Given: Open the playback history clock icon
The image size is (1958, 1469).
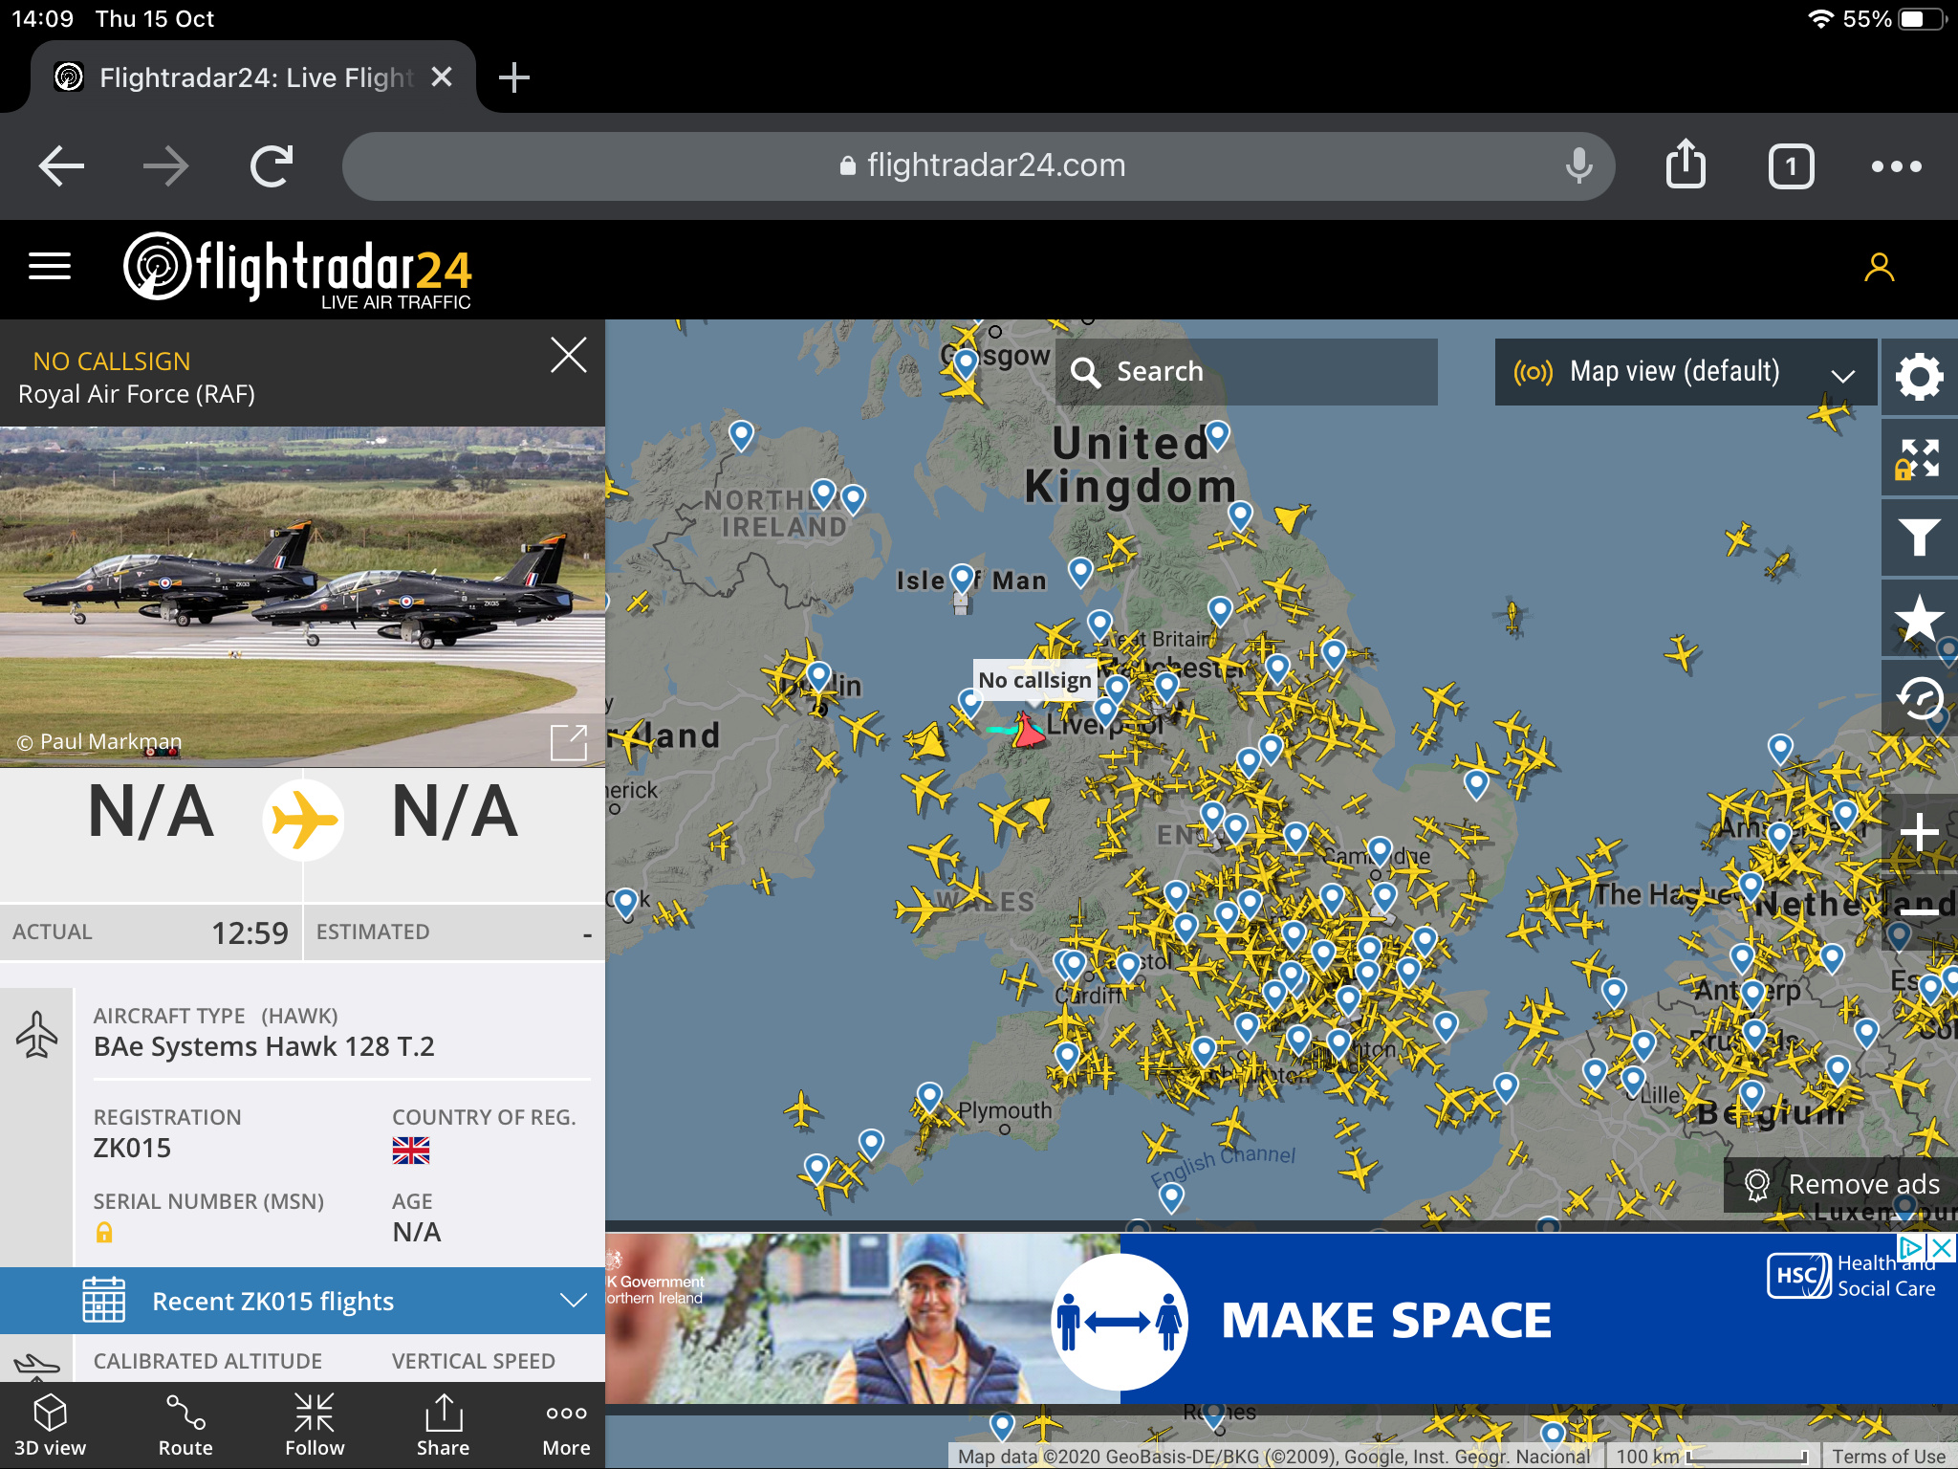Looking at the screenshot, I should tap(1919, 698).
